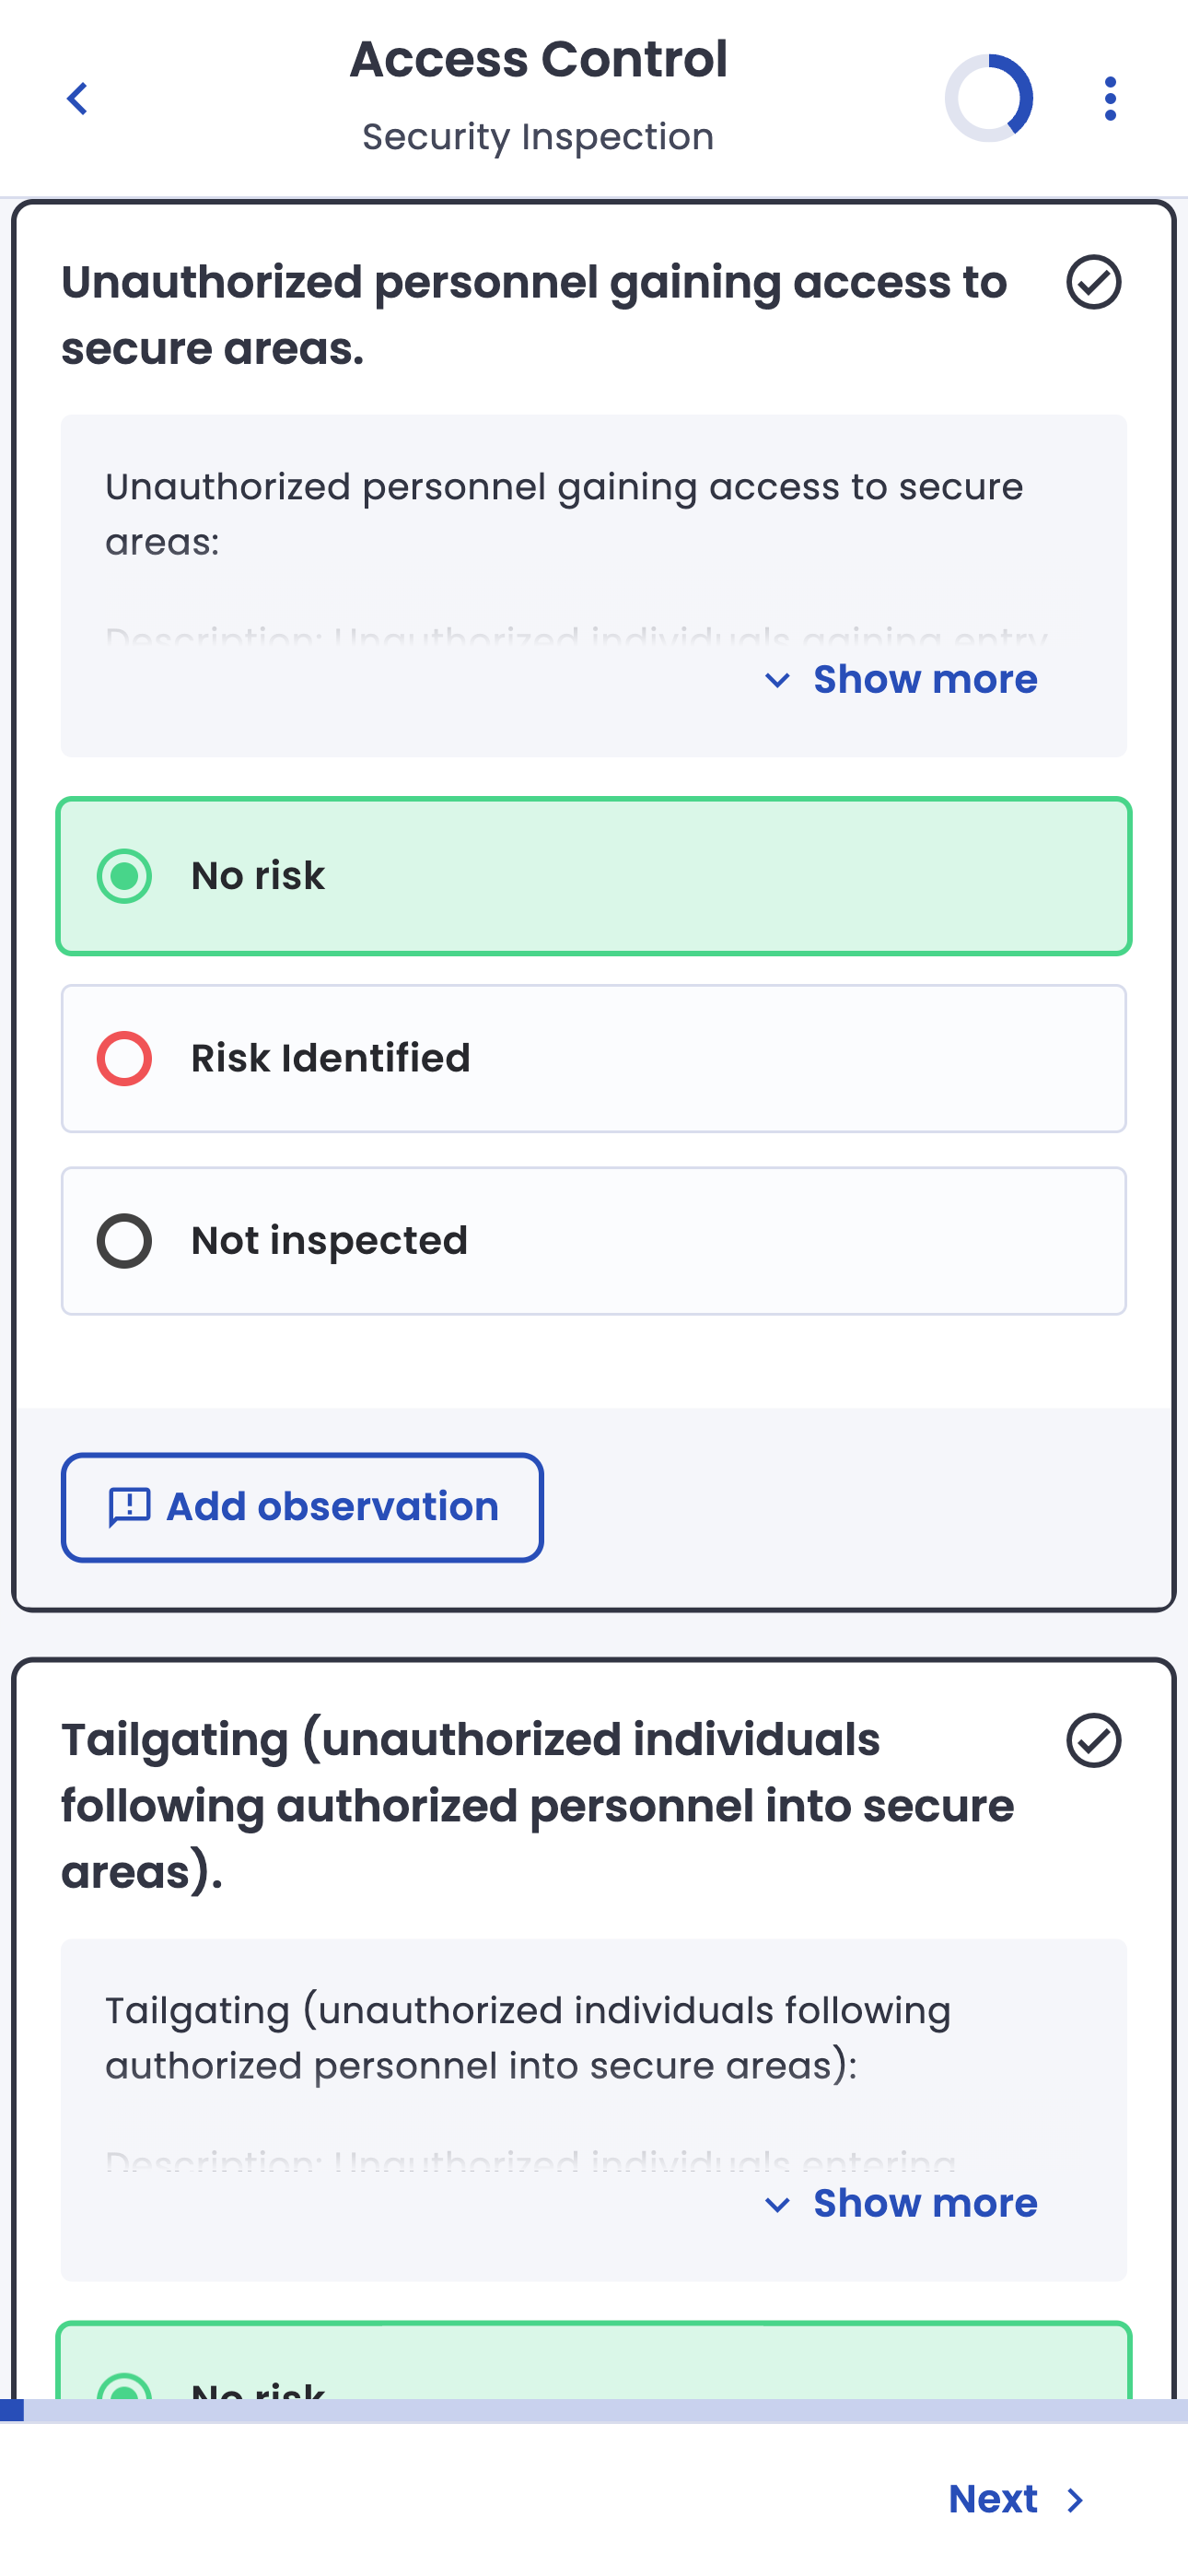Mark the item as Not inspected
Image resolution: width=1188 pixels, height=2576 pixels.
(593, 1241)
